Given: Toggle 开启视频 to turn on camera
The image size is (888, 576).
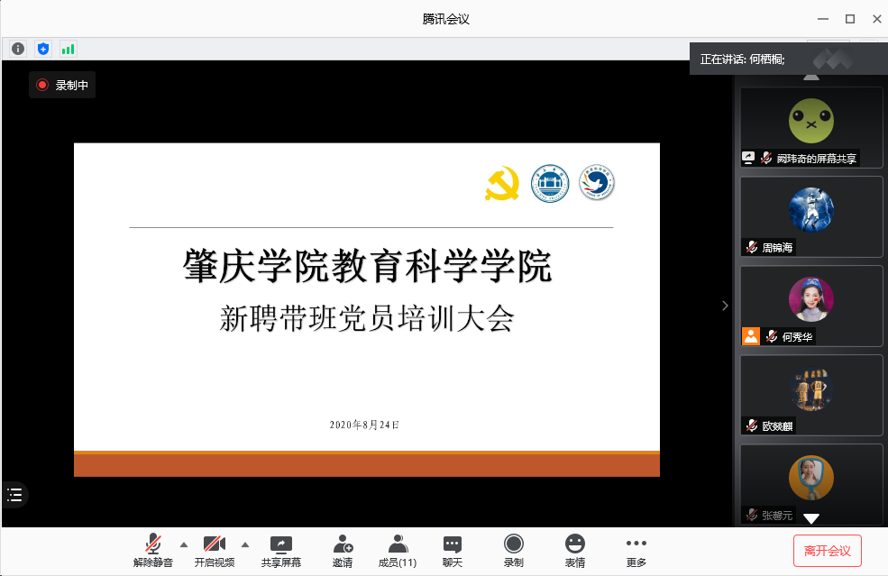Looking at the screenshot, I should (215, 550).
